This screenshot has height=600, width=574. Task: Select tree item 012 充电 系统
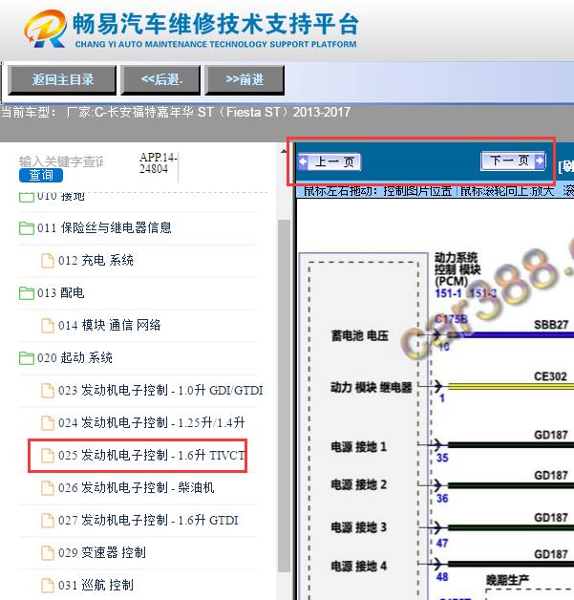point(96,261)
